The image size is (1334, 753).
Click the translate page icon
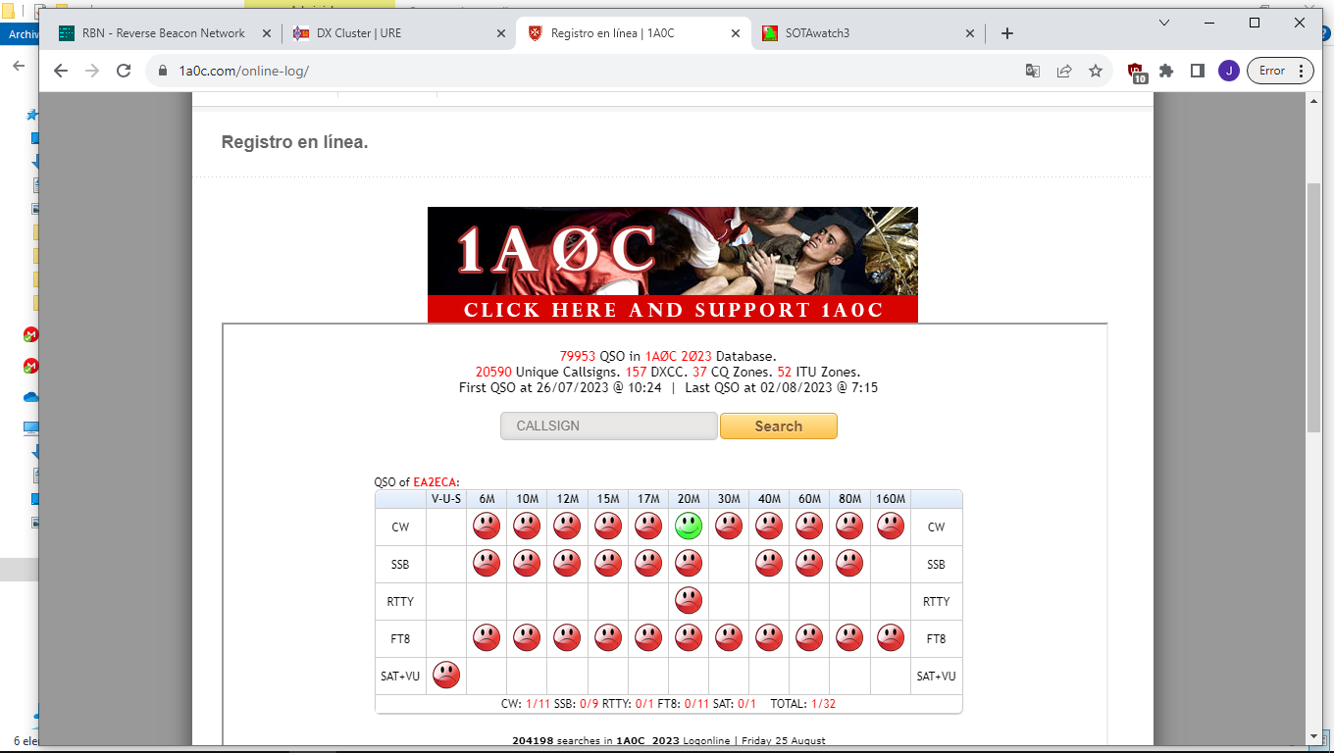[x=1033, y=71]
